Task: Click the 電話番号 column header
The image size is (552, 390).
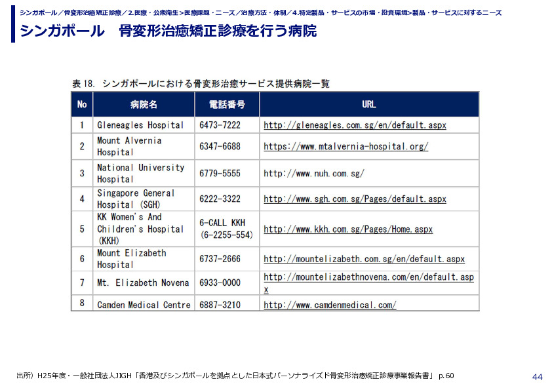Action: tap(227, 104)
